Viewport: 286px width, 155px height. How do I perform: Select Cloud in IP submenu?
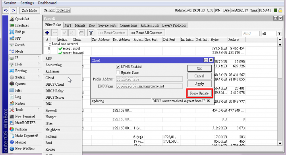point(62,78)
